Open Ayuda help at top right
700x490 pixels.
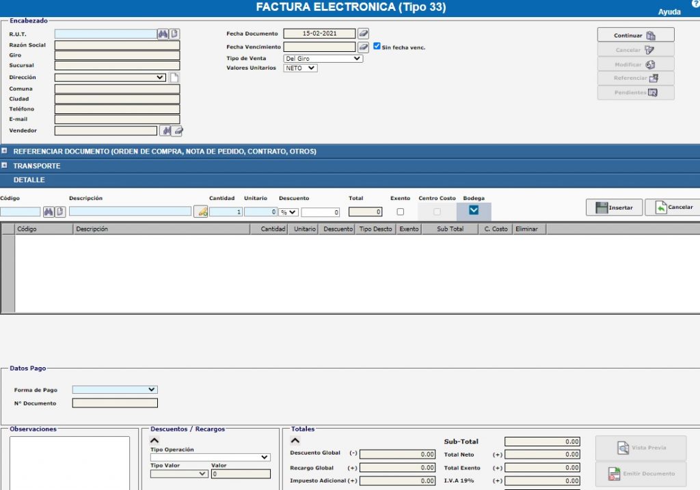(x=669, y=12)
